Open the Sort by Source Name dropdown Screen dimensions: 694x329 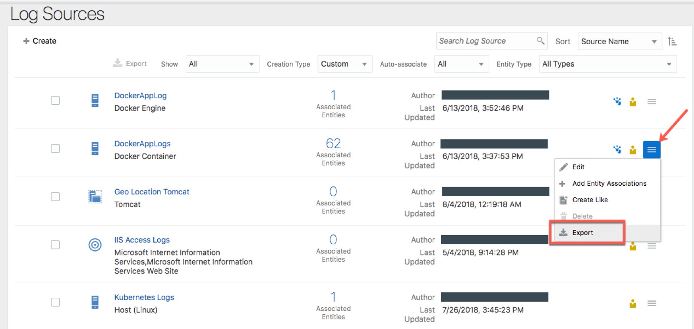[619, 42]
